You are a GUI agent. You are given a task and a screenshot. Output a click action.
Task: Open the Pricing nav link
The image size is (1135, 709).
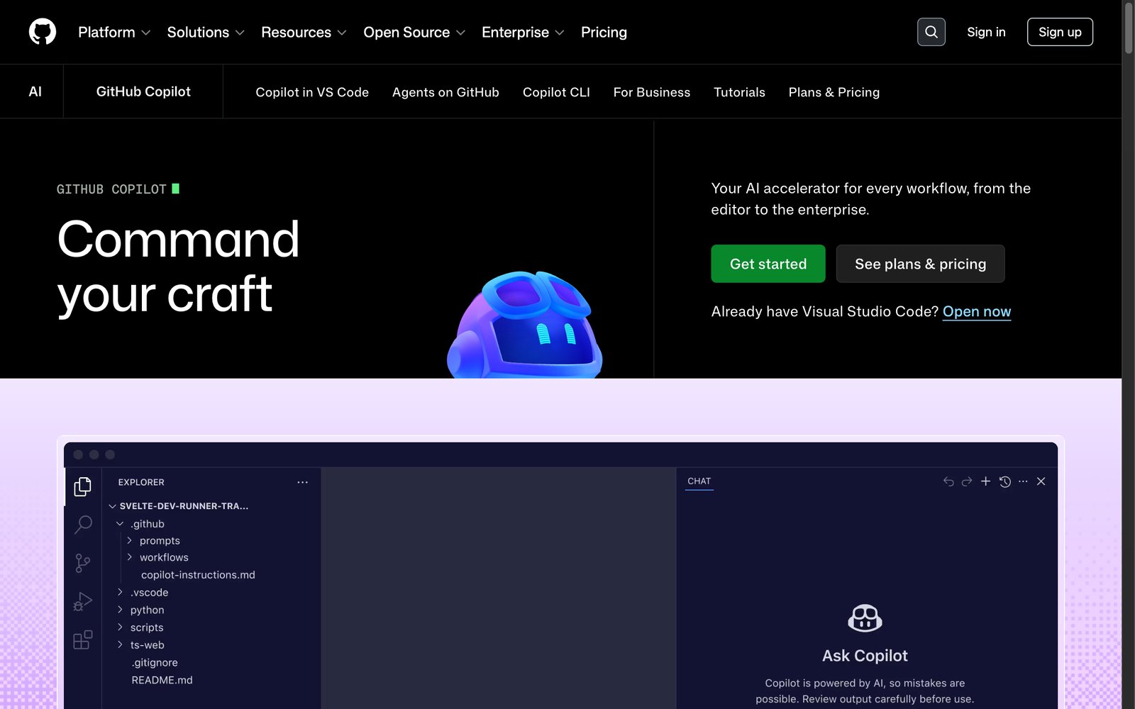click(604, 33)
